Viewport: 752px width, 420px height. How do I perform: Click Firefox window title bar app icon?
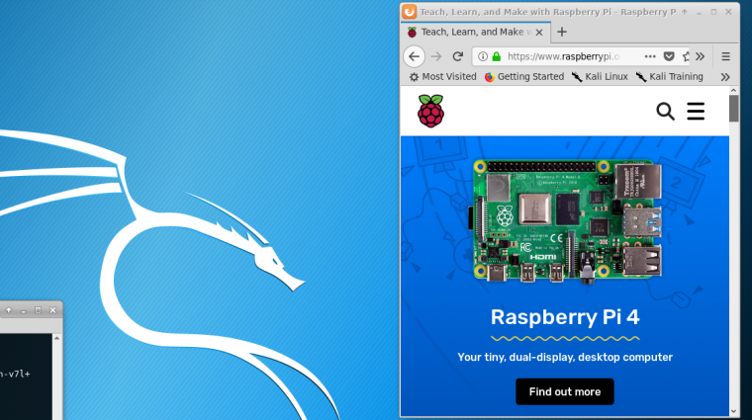coord(409,12)
